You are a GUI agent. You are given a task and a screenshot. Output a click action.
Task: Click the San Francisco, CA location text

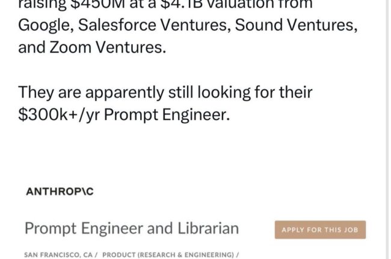pos(55,255)
